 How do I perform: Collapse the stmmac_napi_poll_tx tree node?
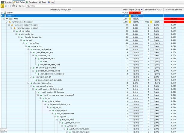pos(28,49)
